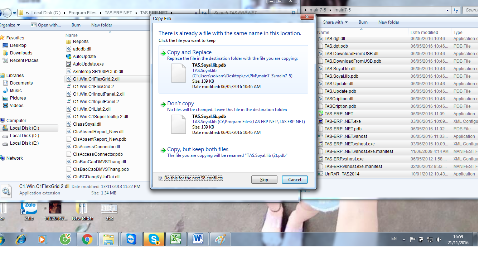Click the Cancel button in Copy File dialog
This screenshot has height=275, width=489.
coord(295,180)
